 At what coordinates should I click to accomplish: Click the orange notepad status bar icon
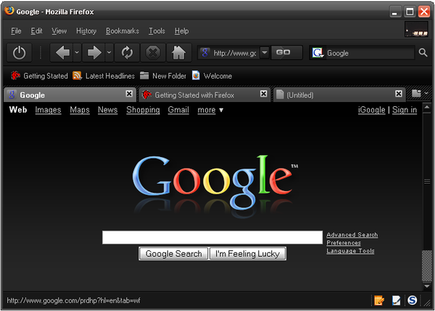tap(379, 300)
